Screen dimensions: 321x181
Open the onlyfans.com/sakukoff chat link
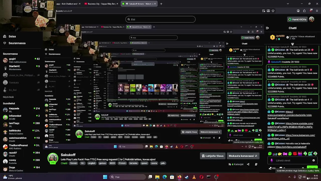tap(291, 147)
